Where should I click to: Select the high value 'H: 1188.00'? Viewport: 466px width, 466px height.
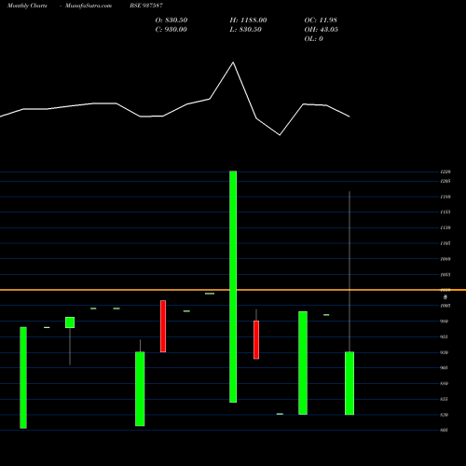(248, 20)
